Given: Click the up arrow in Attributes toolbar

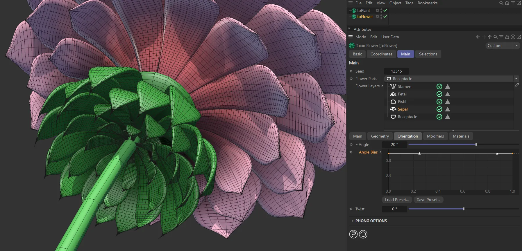Looking at the screenshot, I should click(x=490, y=37).
